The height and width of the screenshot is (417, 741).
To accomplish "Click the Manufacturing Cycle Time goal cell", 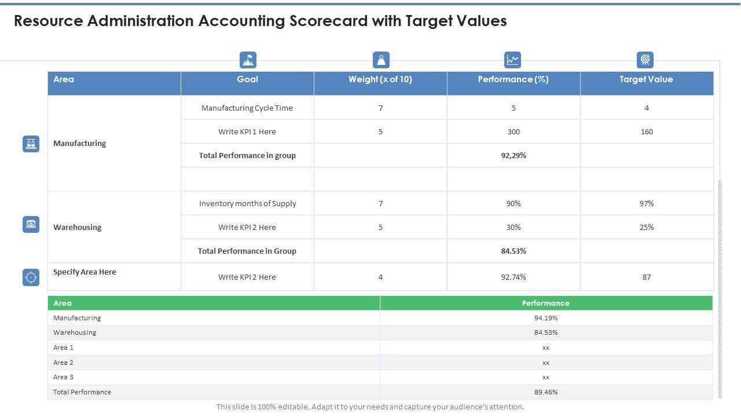I will tap(247, 108).
